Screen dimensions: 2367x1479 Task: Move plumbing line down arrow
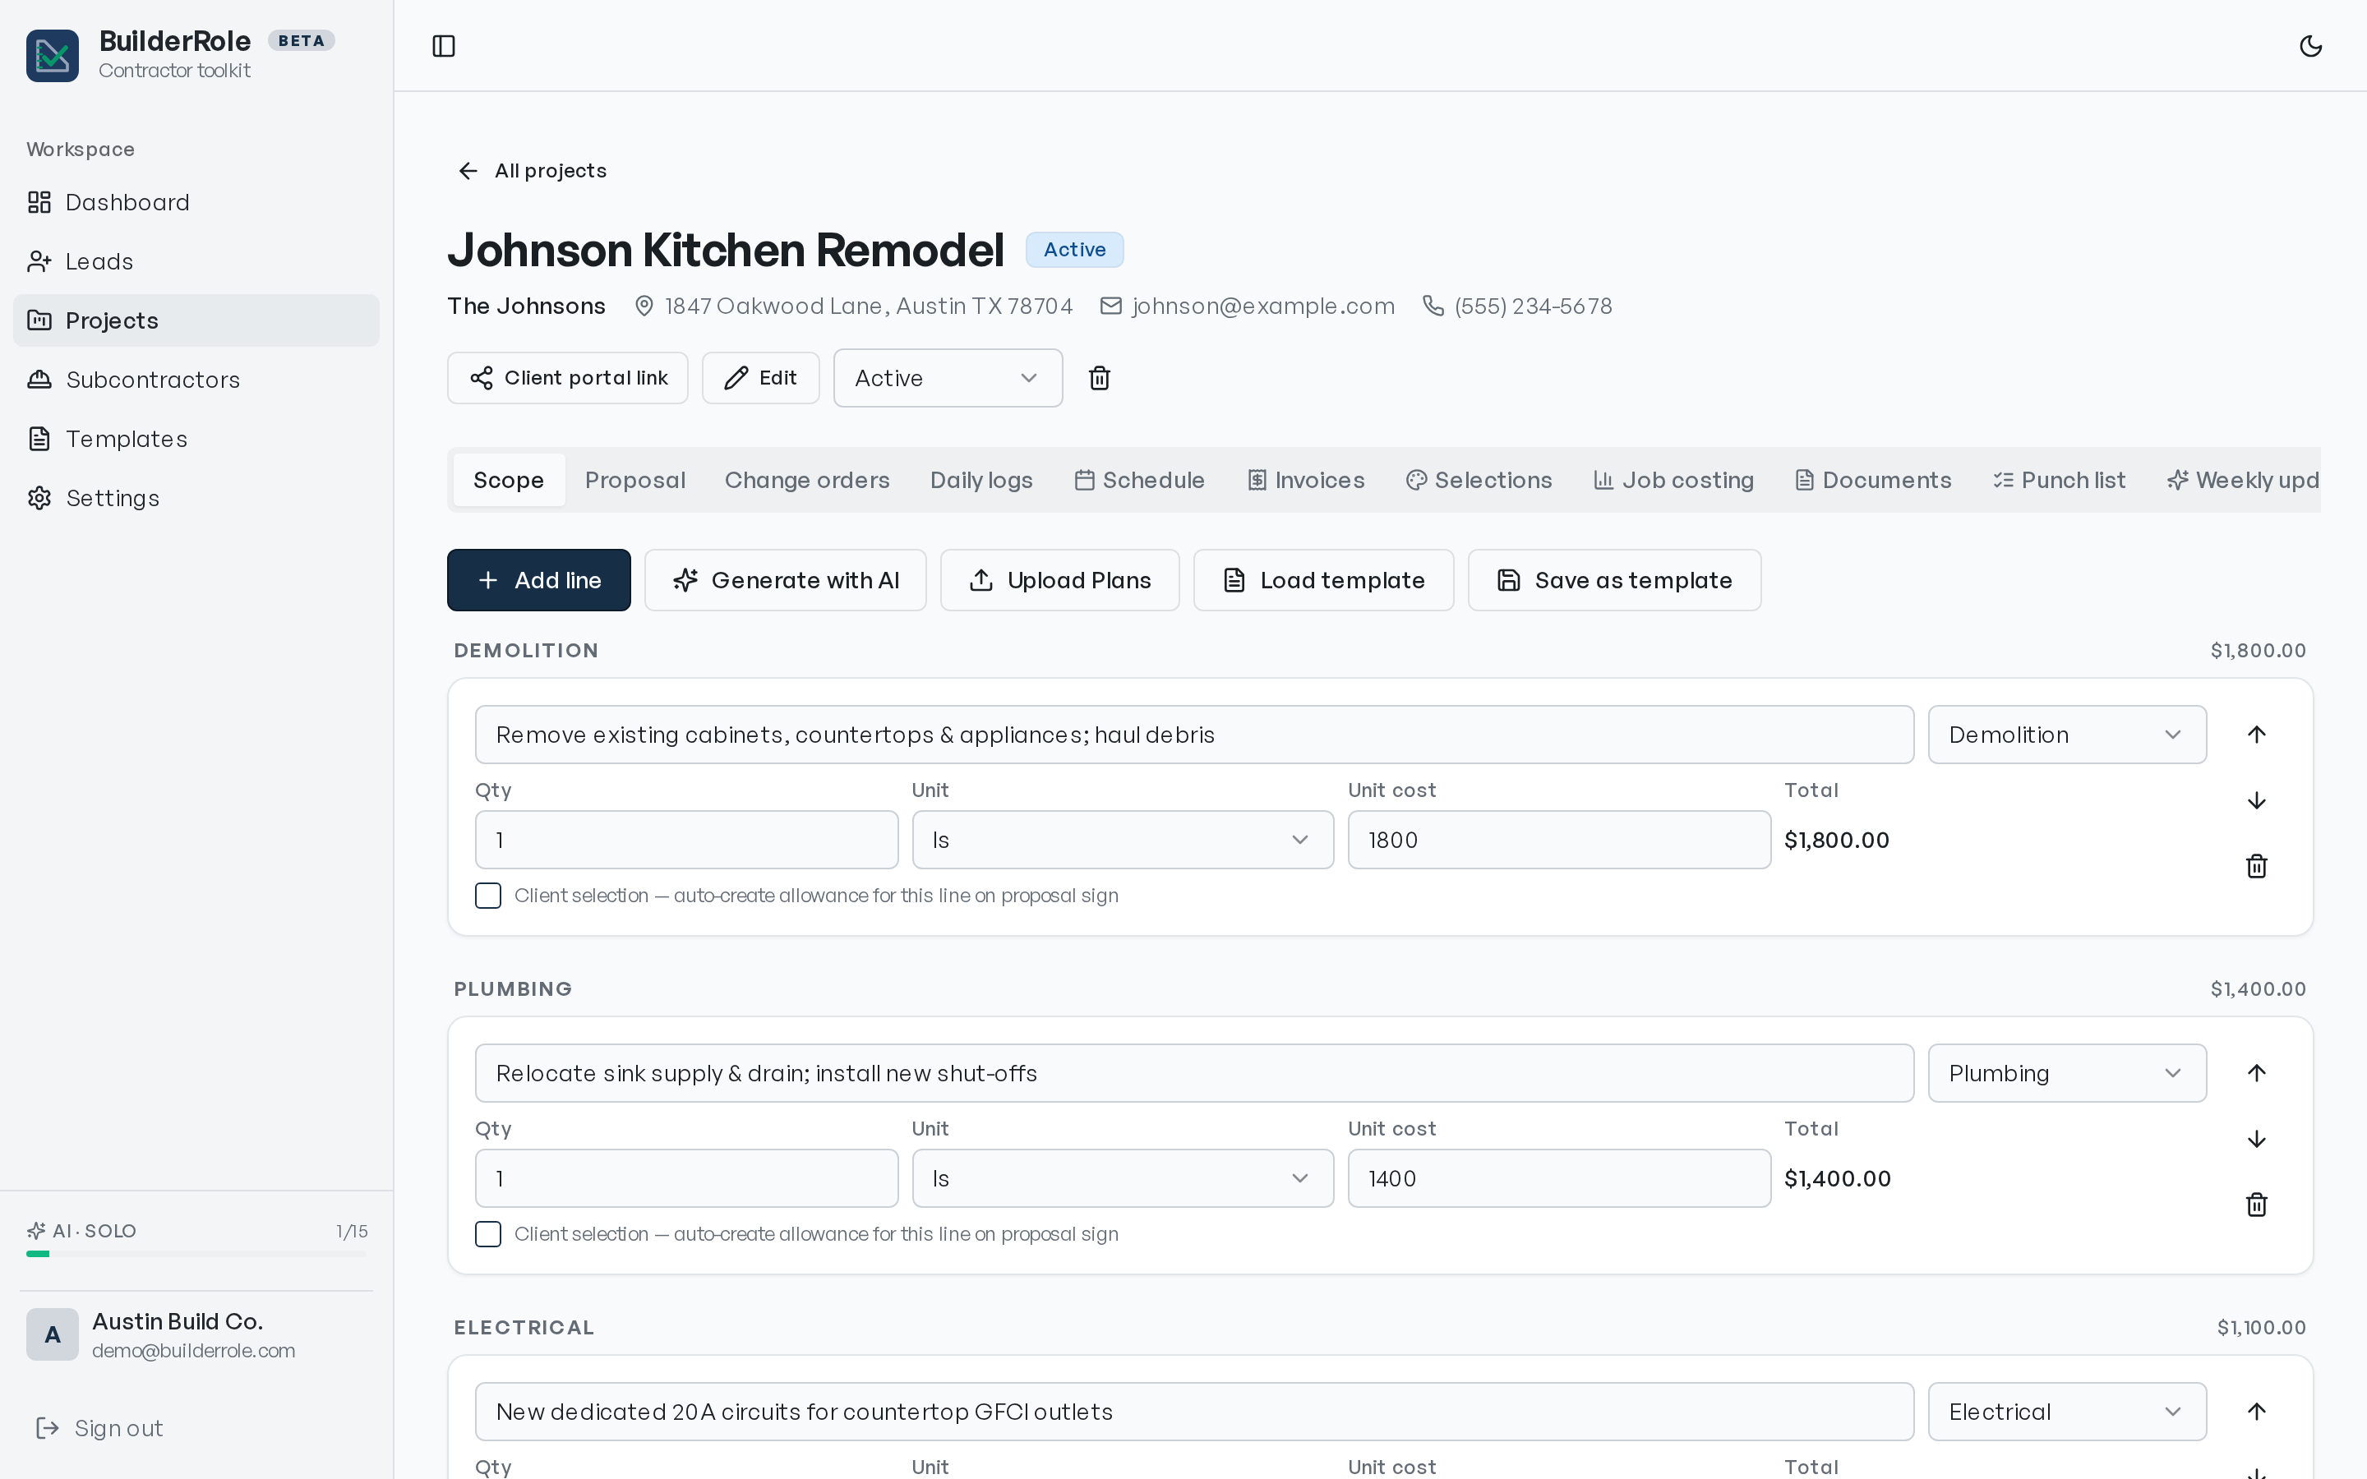click(2257, 1139)
